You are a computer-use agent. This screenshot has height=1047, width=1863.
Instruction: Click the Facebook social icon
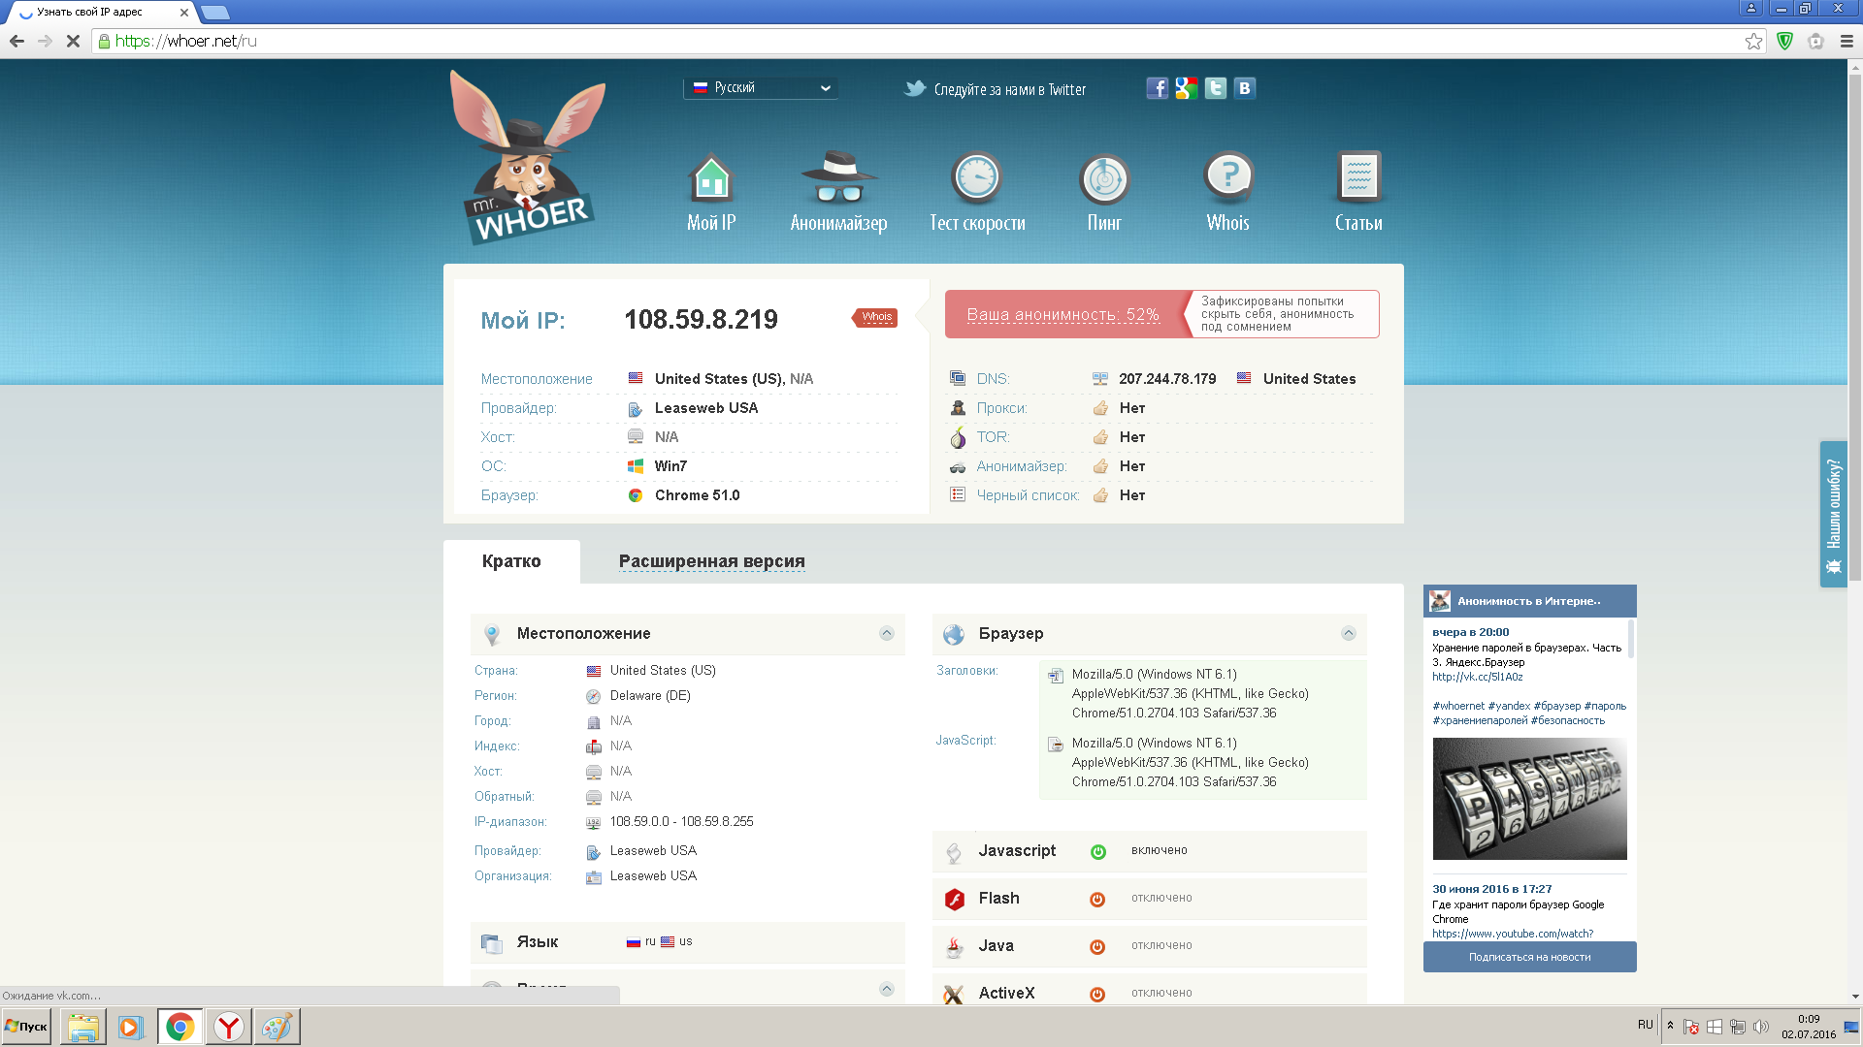[x=1157, y=88]
